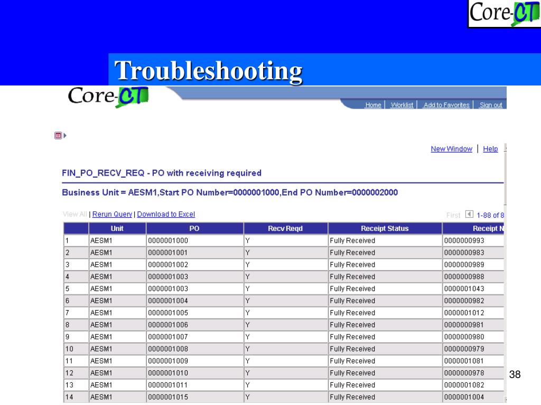Click the Receipt Status column header
Viewport: 541px width, 405px height.
coord(385,228)
